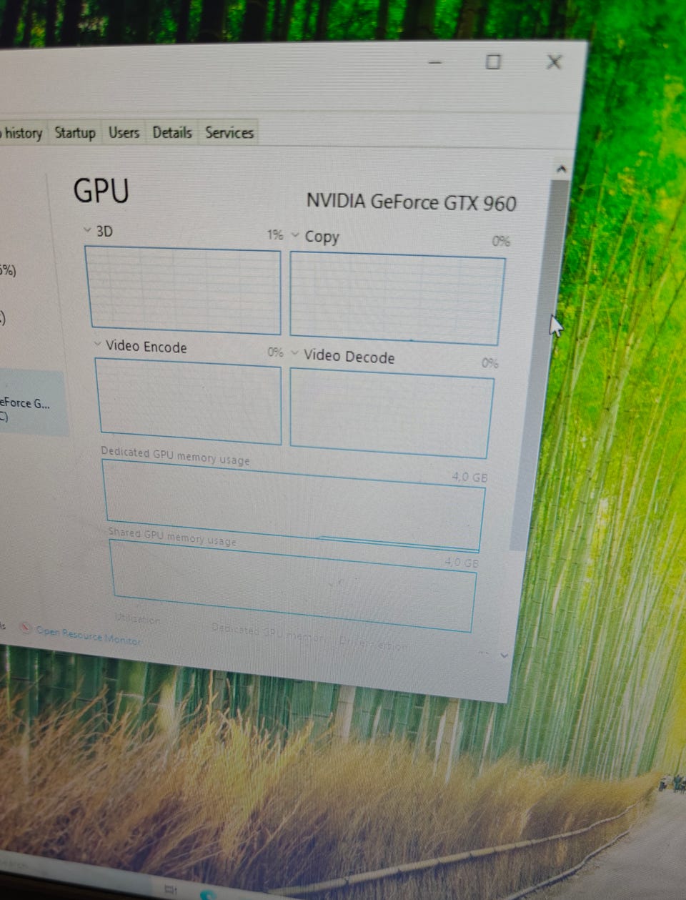This screenshot has width=686, height=900.
Task: Click the scrollbar down arrow
Action: coord(504,655)
